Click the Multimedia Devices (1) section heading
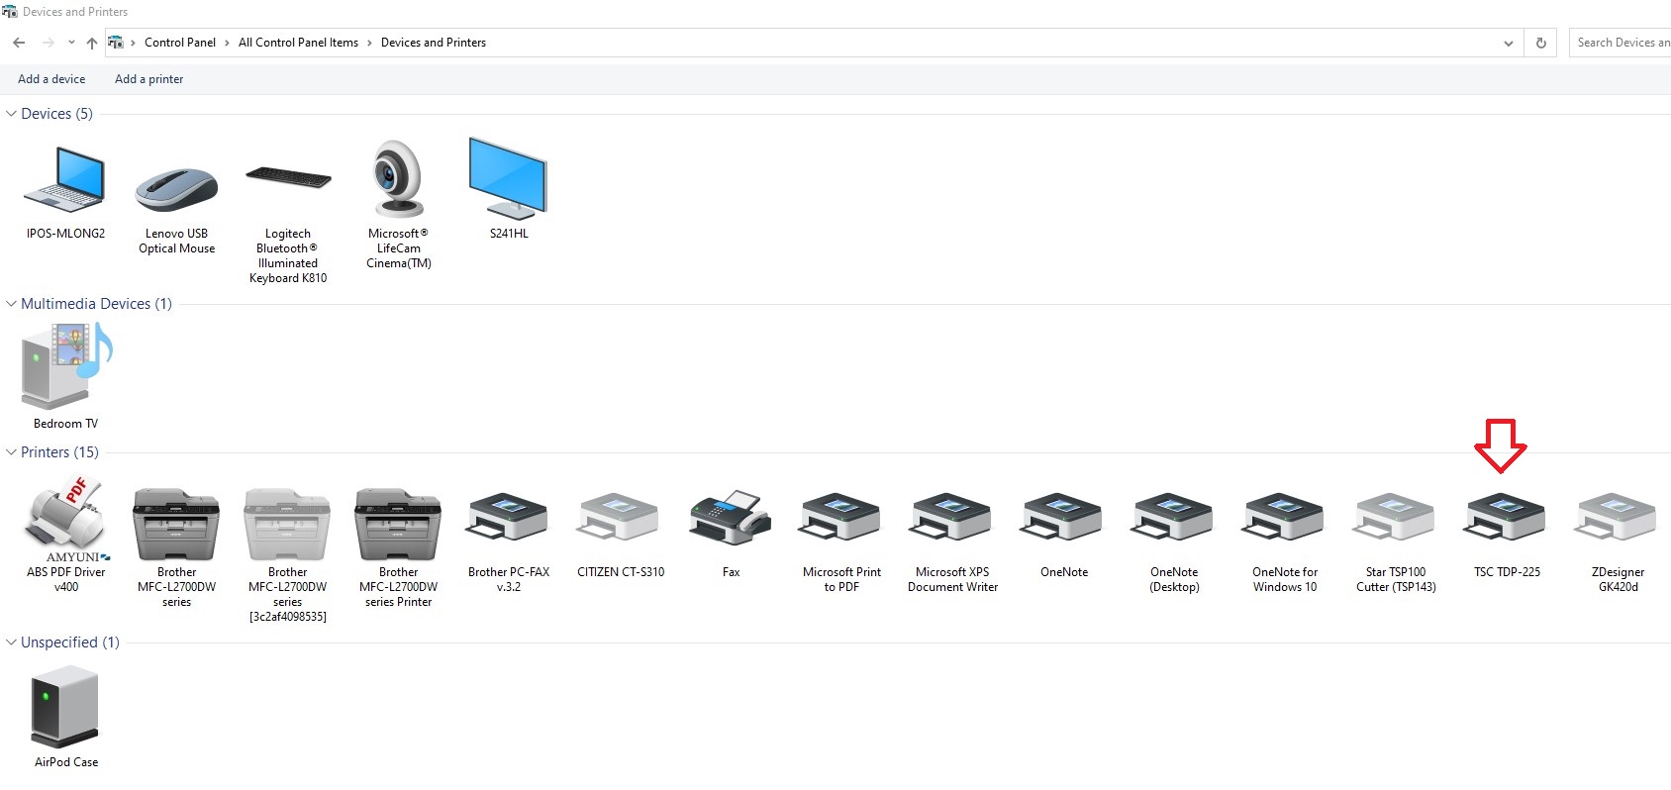This screenshot has width=1671, height=790. coord(96,304)
